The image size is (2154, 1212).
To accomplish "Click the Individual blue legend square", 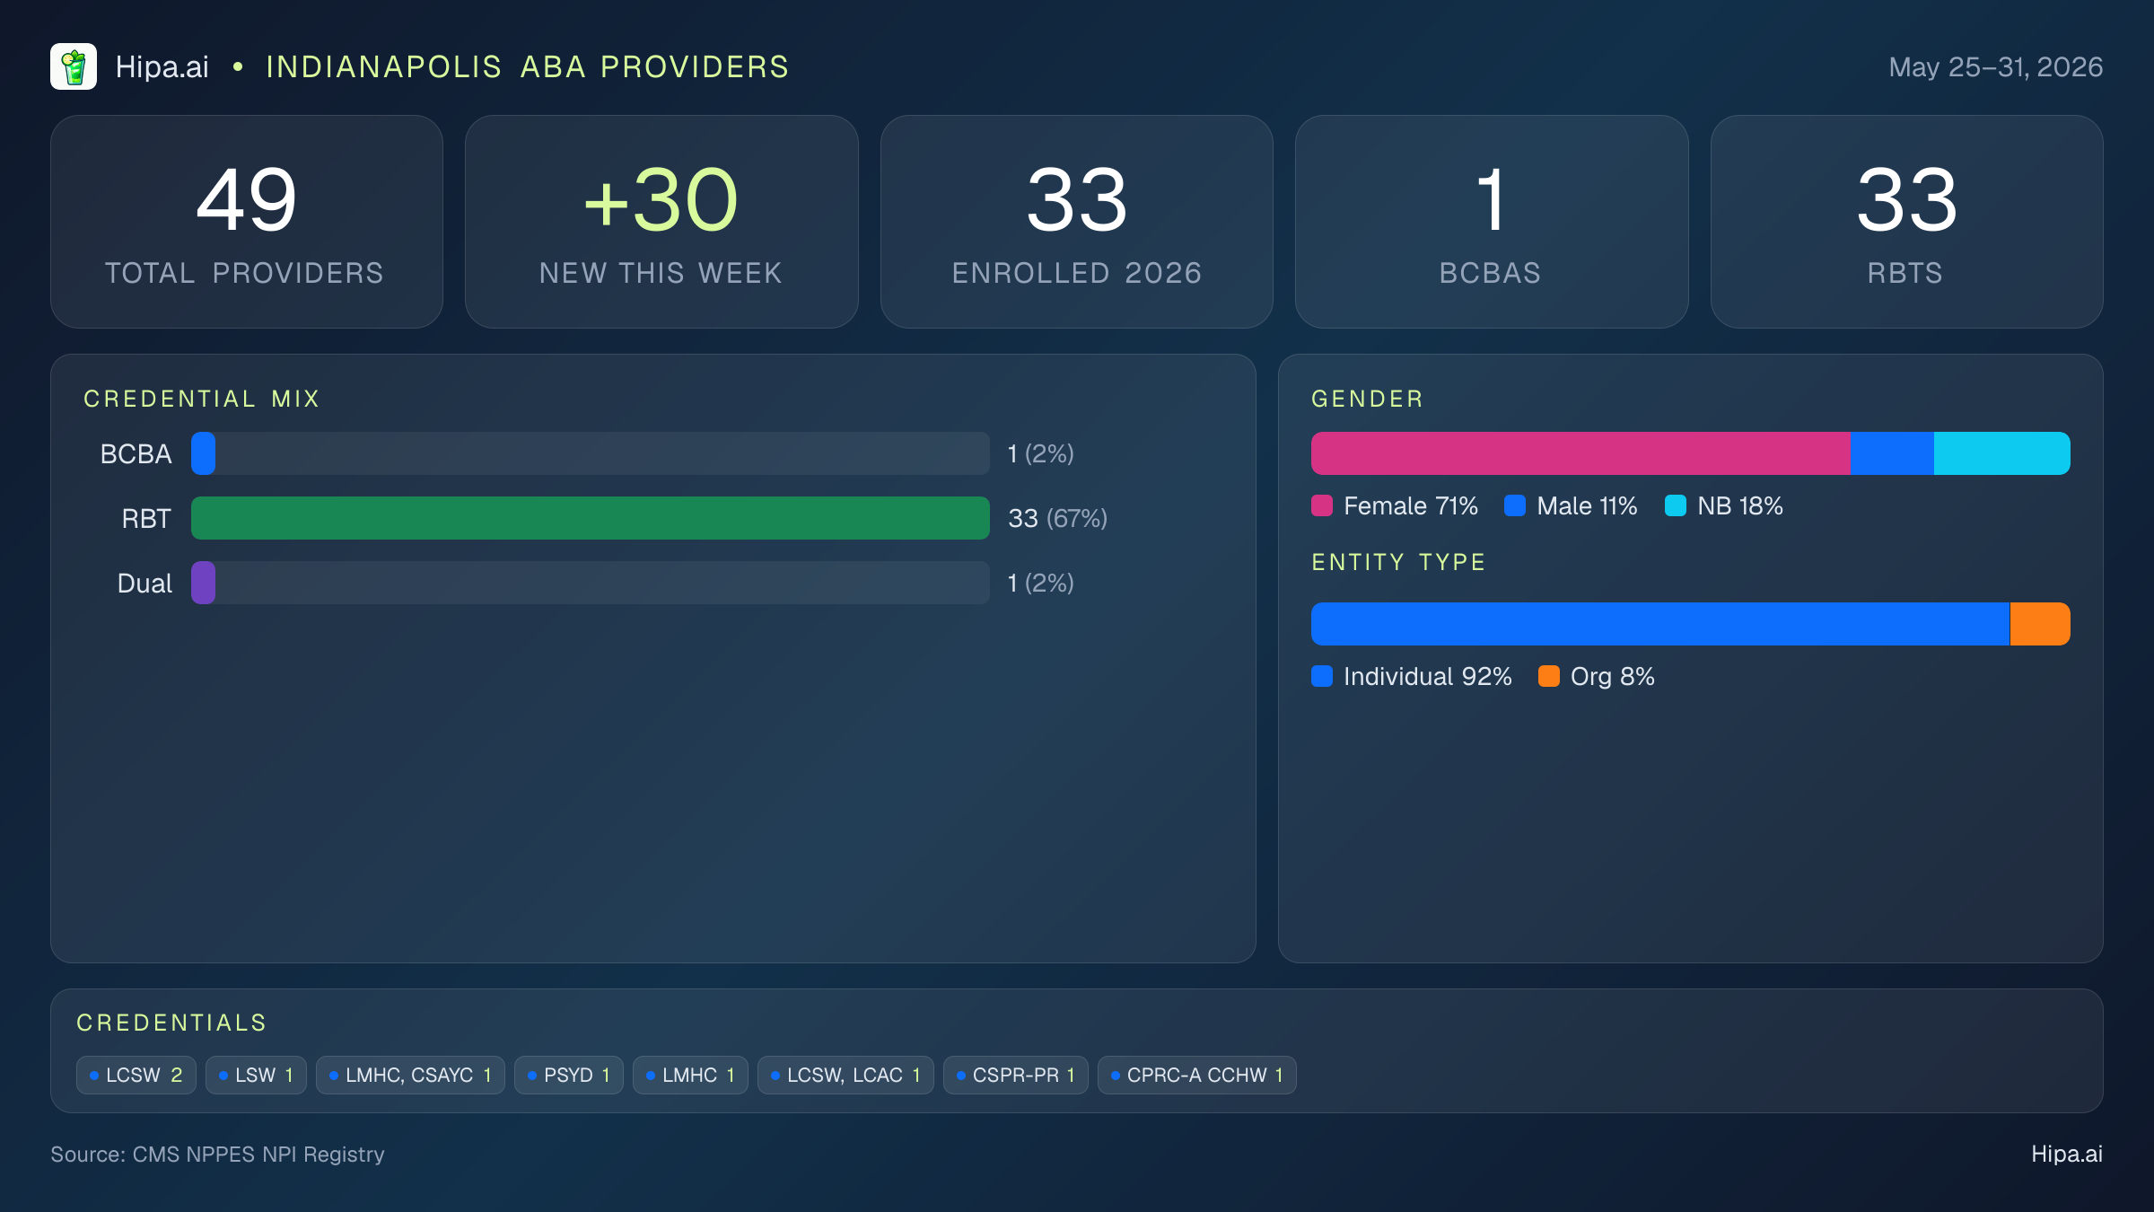I will 1322,676.
